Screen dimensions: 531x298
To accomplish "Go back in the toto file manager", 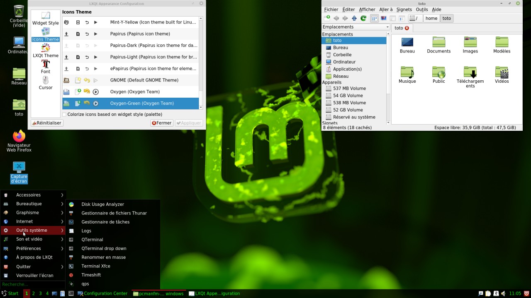I will click(336, 18).
